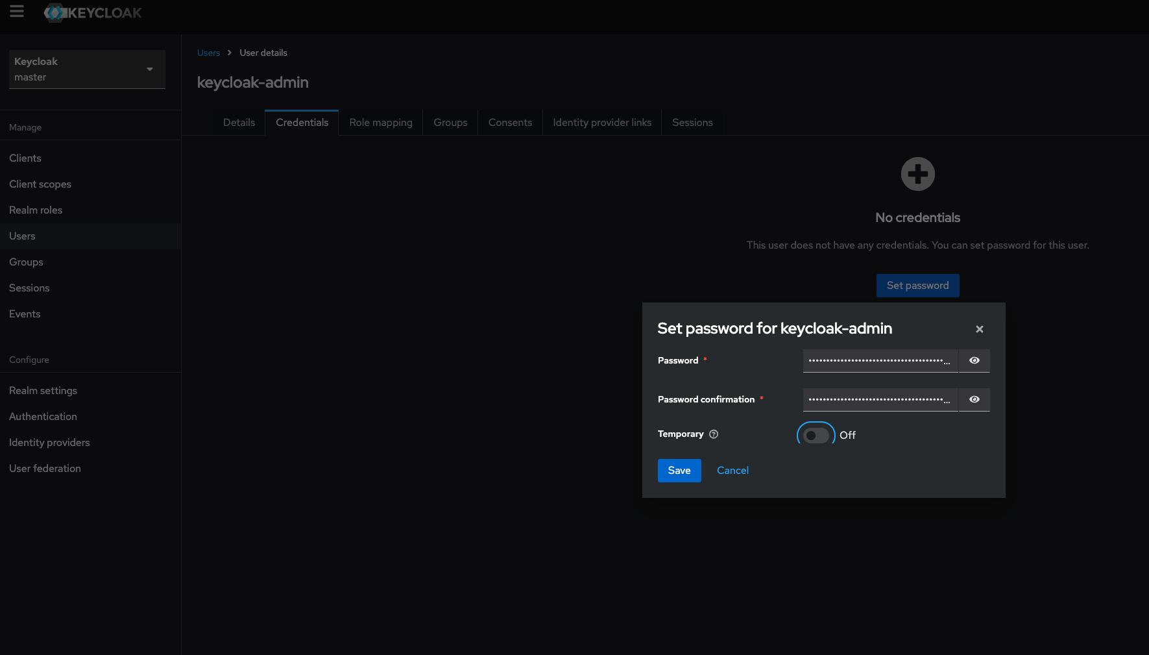The image size is (1149, 655).
Task: Open Clients in the sidebar
Action: [90, 158]
